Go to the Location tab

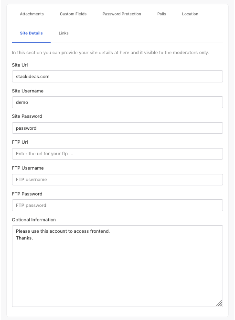click(x=190, y=14)
